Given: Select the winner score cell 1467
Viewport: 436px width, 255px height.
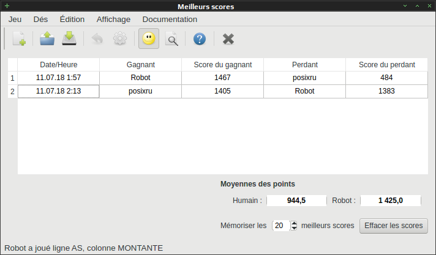Looking at the screenshot, I should [x=222, y=78].
